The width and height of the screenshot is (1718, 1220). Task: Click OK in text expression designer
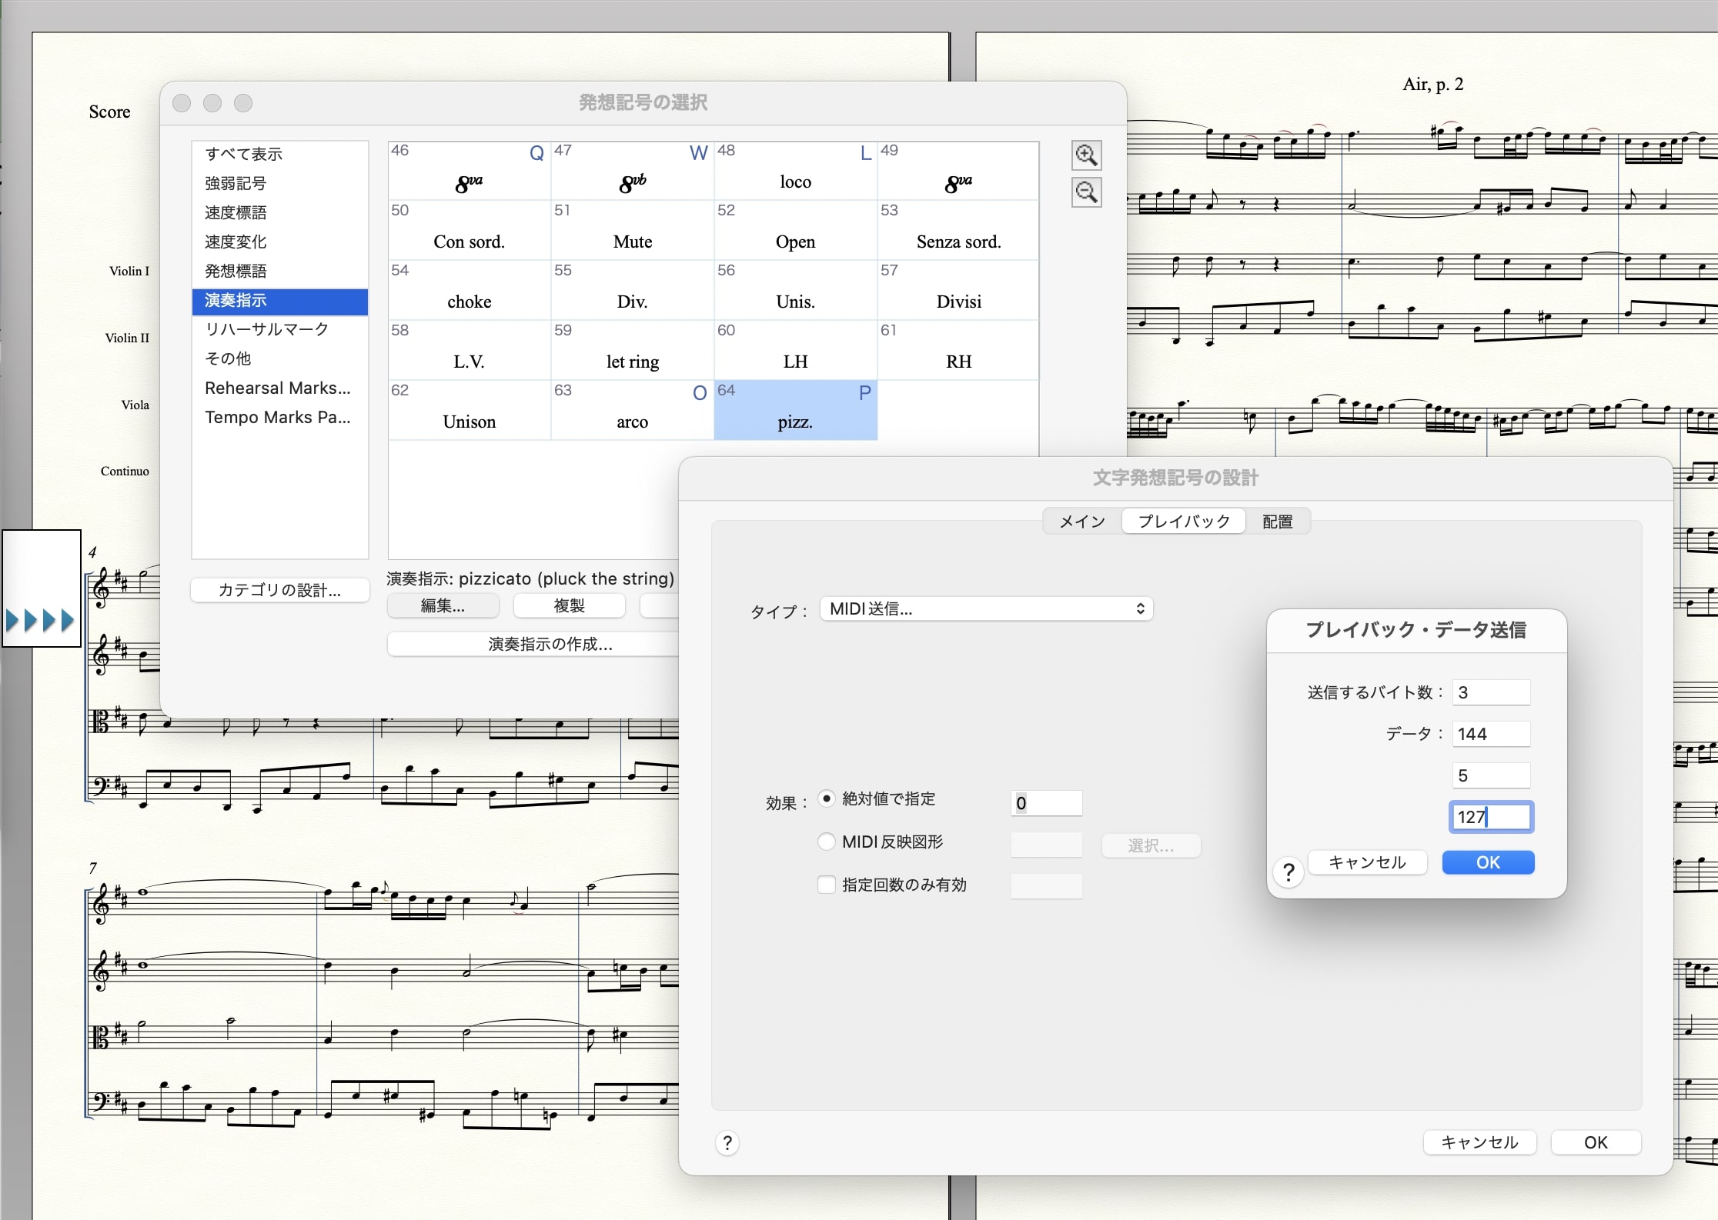[1596, 1142]
